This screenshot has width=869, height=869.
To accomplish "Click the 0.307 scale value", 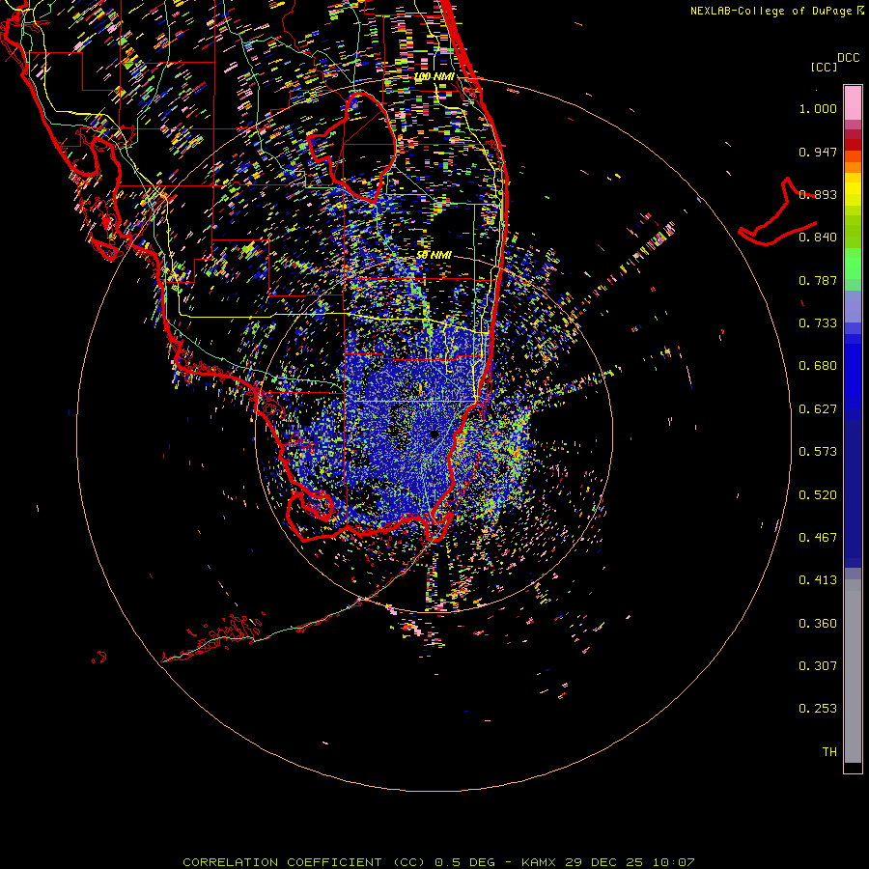I will pos(818,666).
